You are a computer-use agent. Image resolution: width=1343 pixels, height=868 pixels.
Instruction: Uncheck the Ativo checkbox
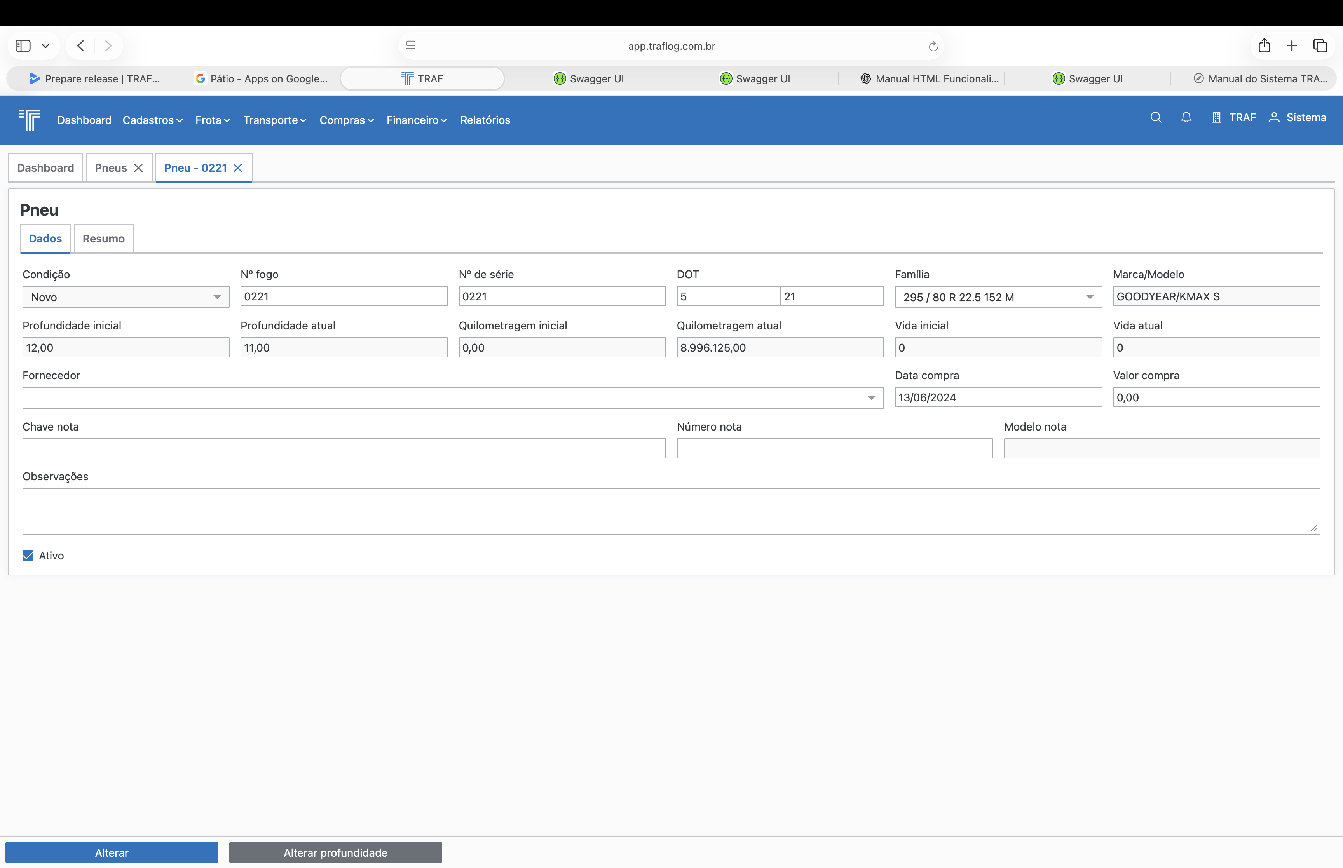(28, 556)
